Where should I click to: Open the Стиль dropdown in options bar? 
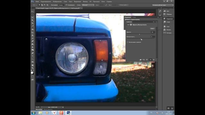(x=88, y=5)
